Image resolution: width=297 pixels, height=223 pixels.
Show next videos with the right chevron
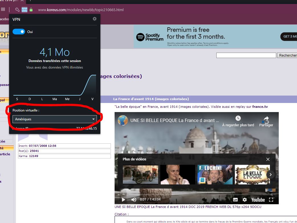[x=271, y=174]
